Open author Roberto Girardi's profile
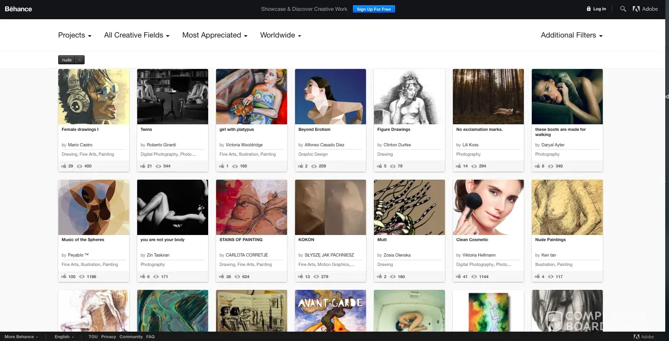The image size is (669, 341). (161, 145)
